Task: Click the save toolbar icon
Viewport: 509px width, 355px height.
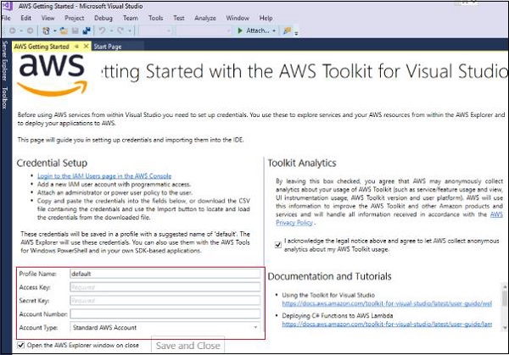Action: point(76,30)
